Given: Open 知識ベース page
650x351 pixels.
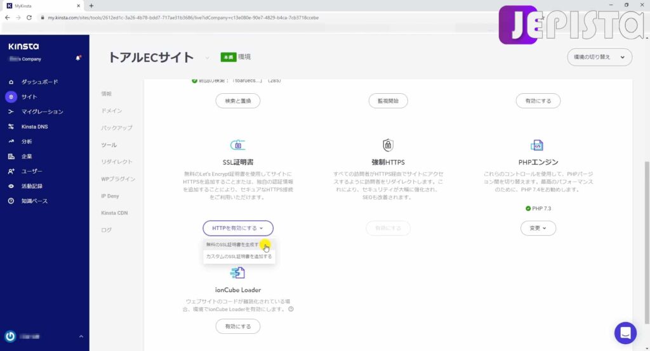Looking at the screenshot, I should [34, 201].
